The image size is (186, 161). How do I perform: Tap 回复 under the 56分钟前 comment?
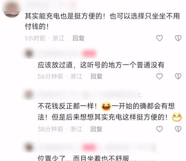[x=96, y=76]
